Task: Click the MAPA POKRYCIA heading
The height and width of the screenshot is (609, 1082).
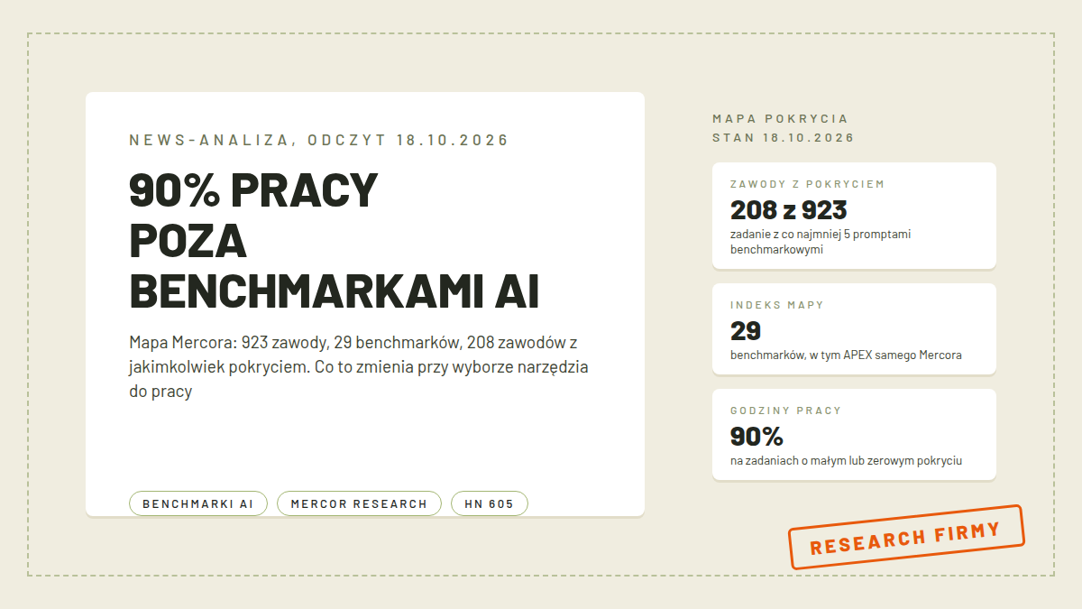Action: click(780, 118)
